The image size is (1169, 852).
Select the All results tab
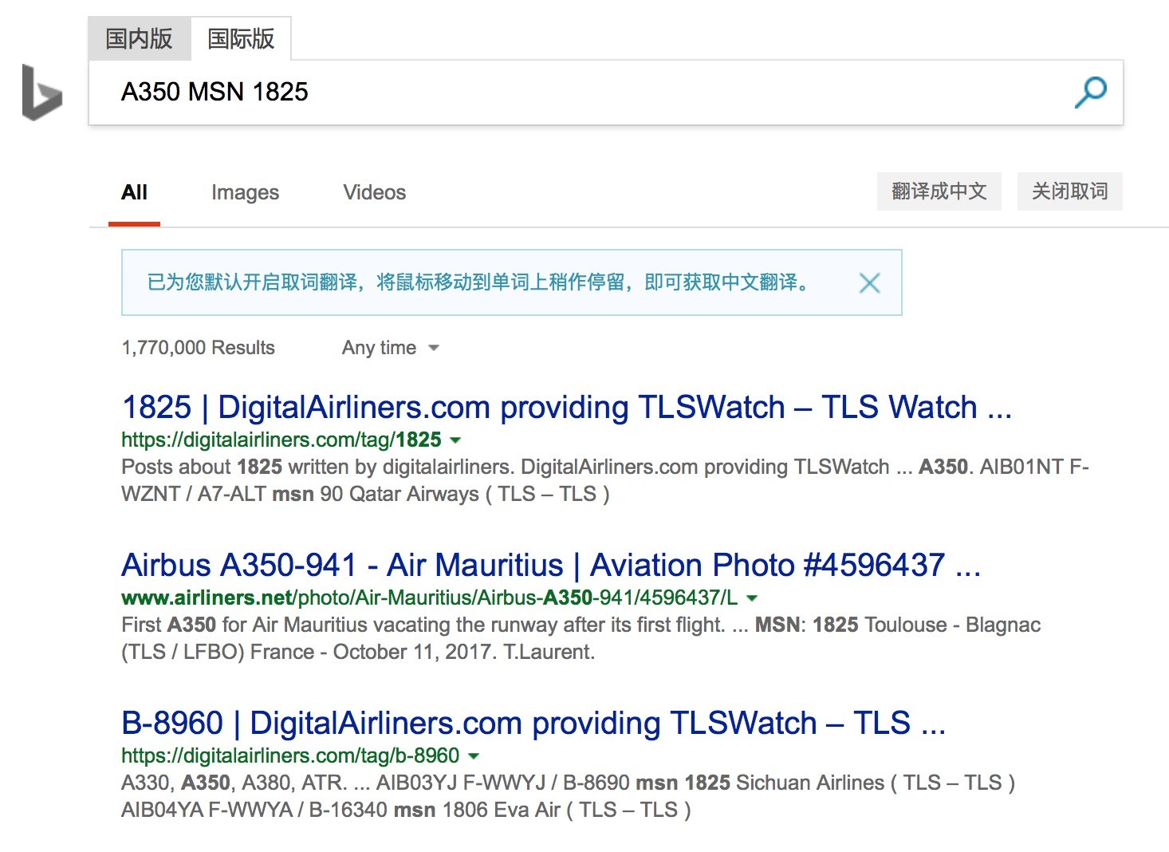point(134,192)
